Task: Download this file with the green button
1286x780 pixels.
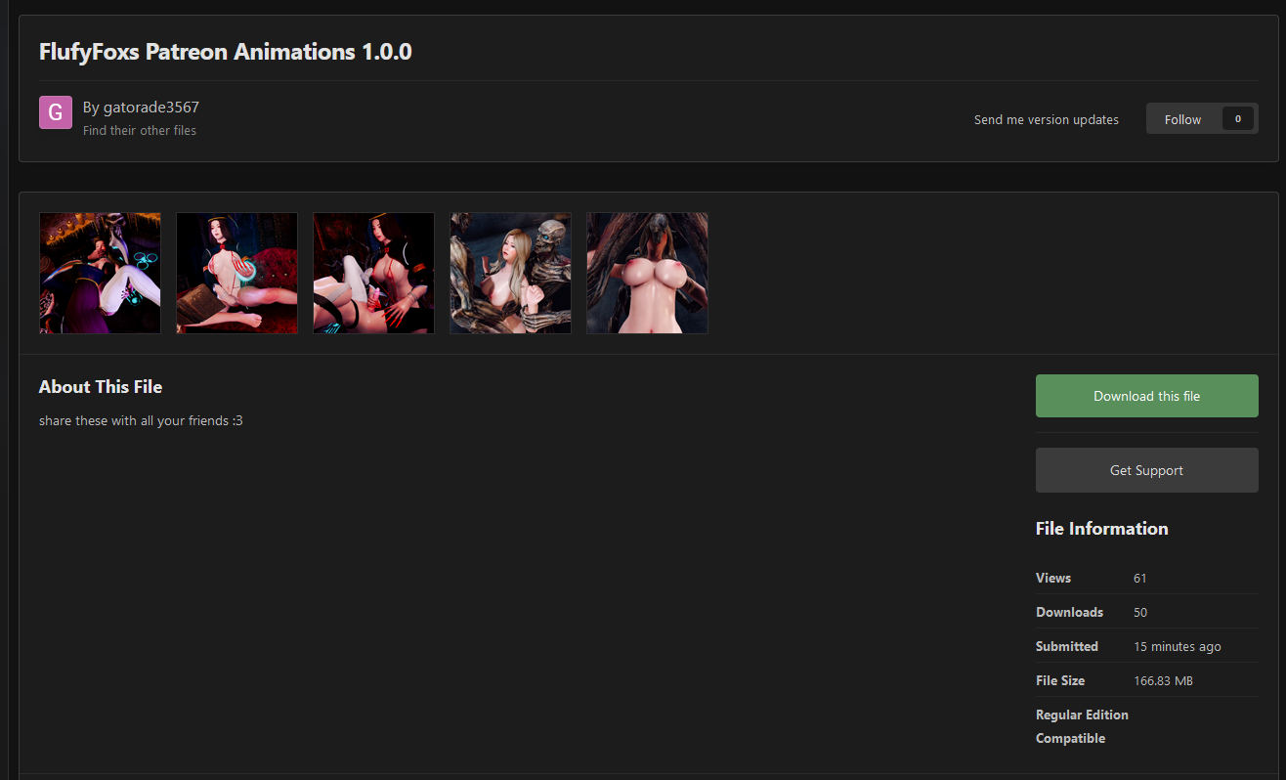Action: tap(1147, 396)
